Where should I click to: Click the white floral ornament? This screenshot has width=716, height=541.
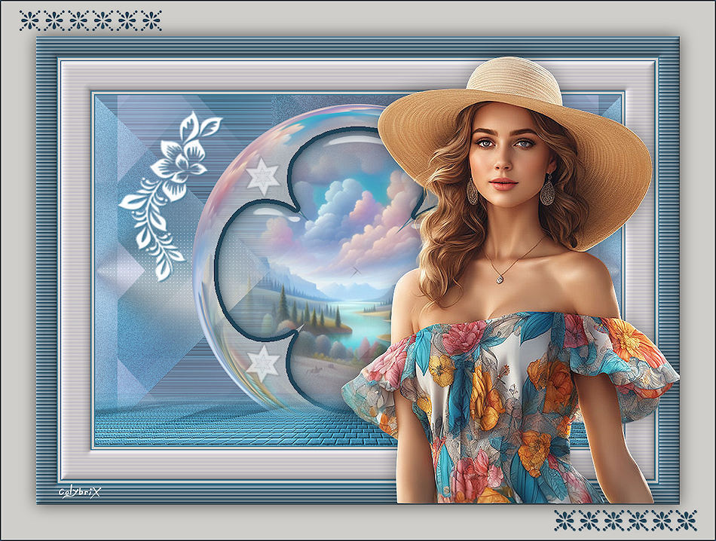point(170,188)
